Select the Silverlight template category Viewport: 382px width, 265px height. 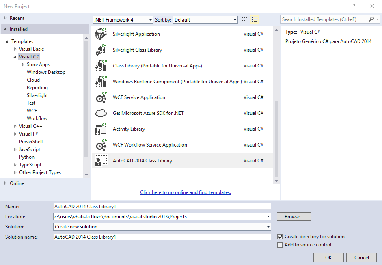click(x=37, y=95)
